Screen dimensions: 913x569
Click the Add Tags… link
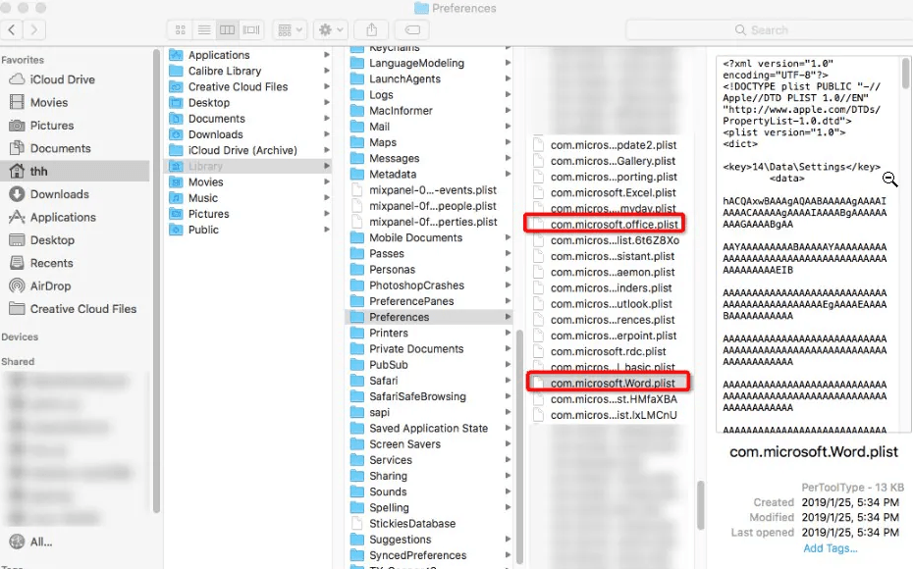pyautogui.click(x=830, y=548)
